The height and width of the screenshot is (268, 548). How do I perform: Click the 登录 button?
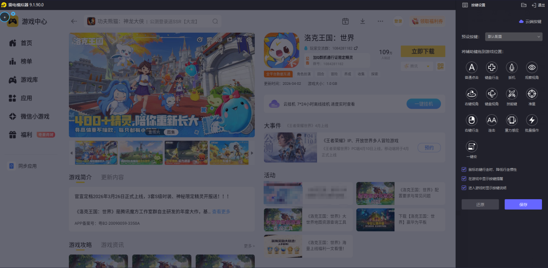pos(398,21)
